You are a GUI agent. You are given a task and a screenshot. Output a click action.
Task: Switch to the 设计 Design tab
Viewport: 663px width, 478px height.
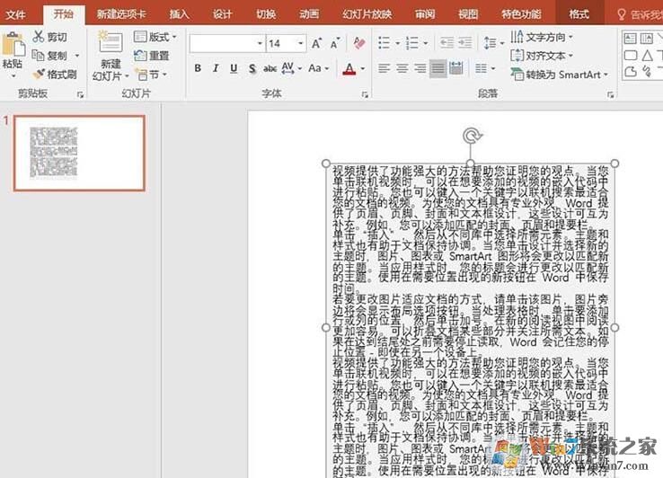coord(223,14)
